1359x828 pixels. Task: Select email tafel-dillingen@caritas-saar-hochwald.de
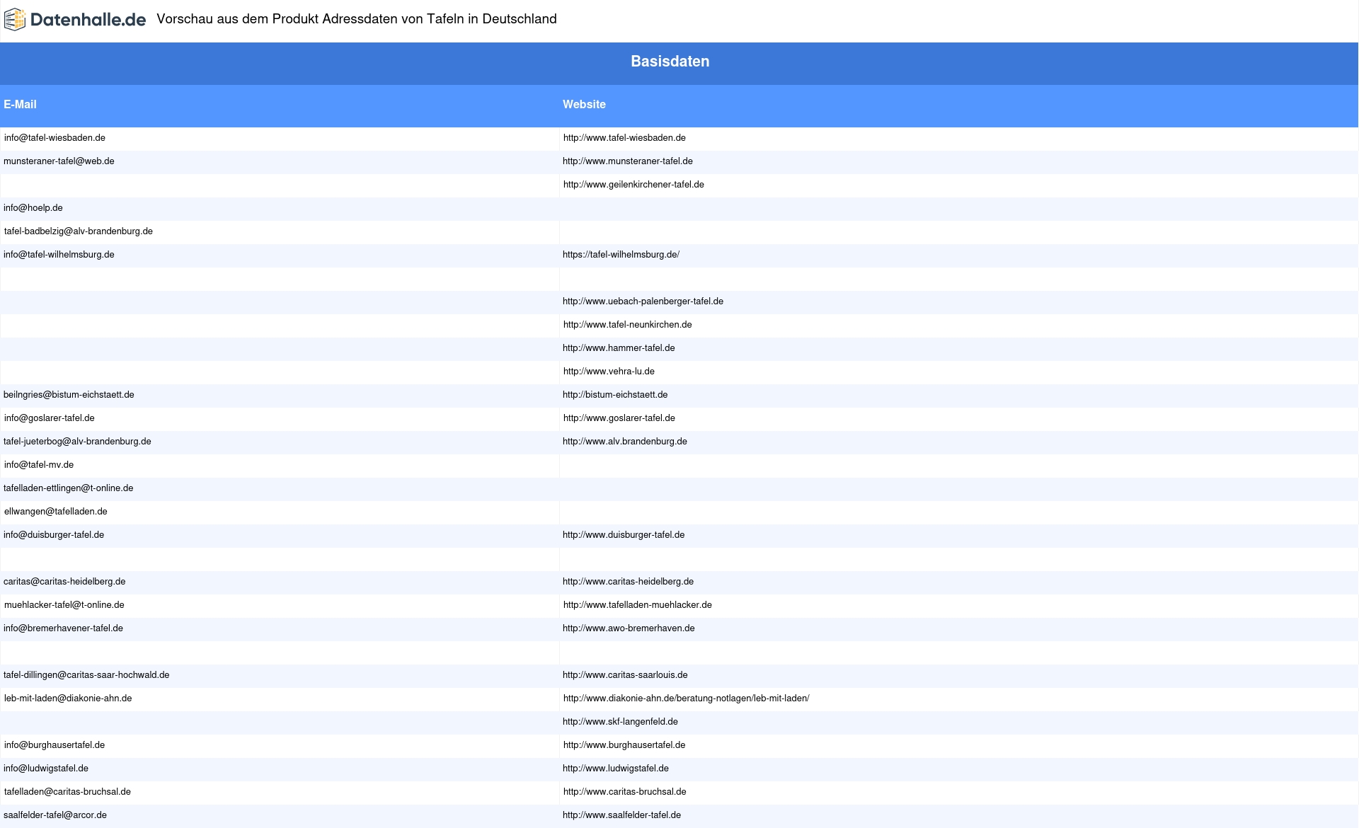(x=86, y=675)
